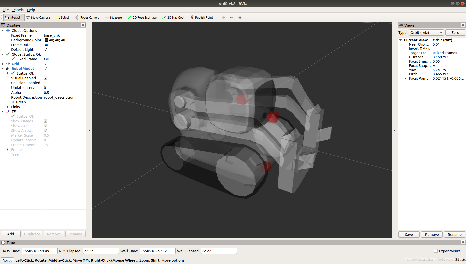This screenshot has width=466, height=264.
Task: Collapse the RobotModel tree node
Action: [3, 68]
